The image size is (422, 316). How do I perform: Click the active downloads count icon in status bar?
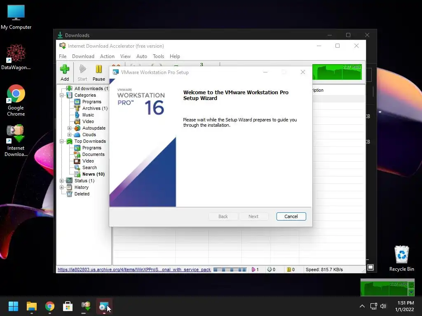[253, 270]
